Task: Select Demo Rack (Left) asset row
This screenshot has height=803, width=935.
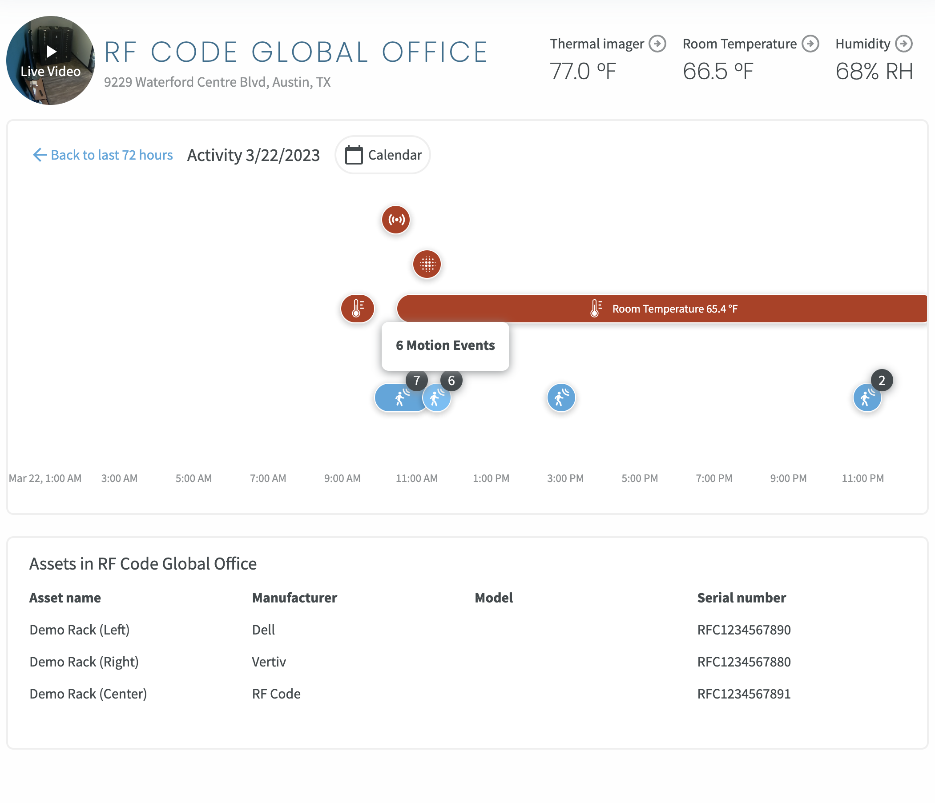Action: click(x=80, y=630)
